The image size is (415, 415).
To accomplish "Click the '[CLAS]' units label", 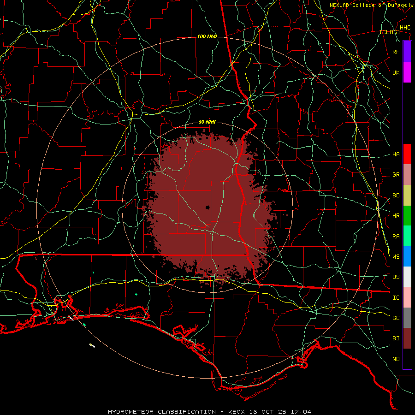I will [x=390, y=32].
